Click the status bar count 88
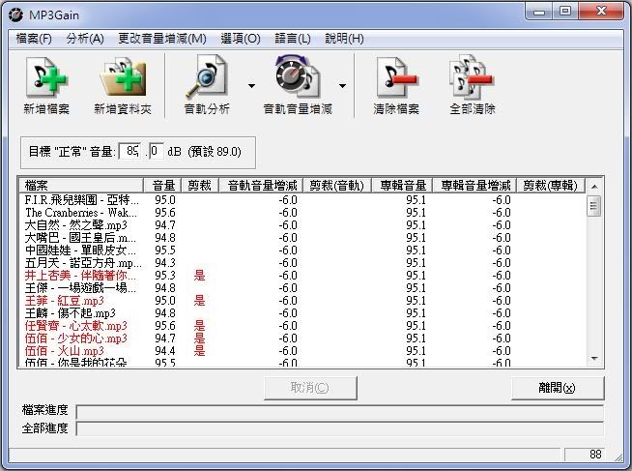The image size is (632, 471). point(595,455)
